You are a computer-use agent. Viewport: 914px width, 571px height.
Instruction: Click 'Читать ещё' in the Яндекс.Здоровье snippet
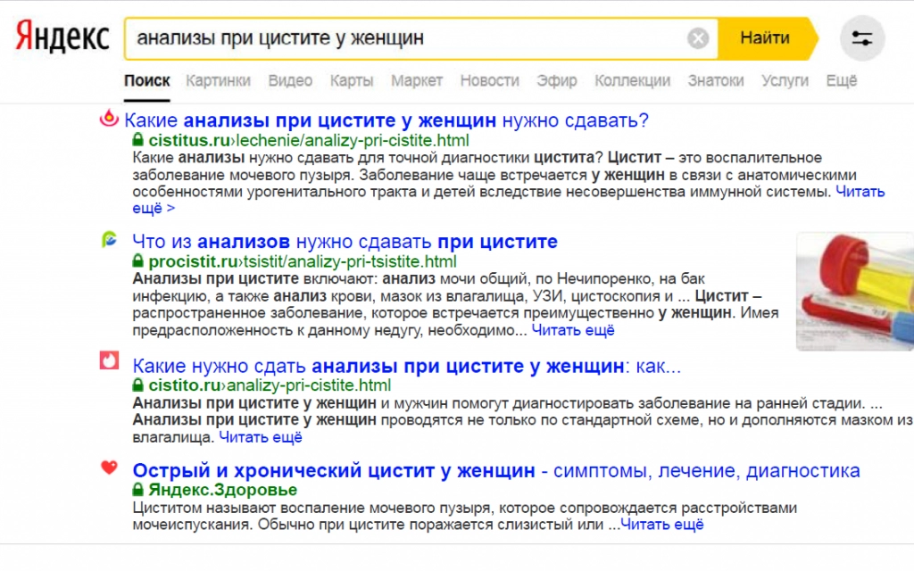pos(662,525)
